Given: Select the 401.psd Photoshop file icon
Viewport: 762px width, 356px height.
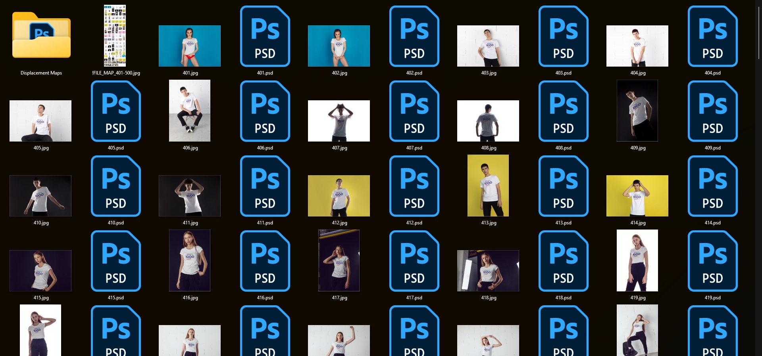Looking at the screenshot, I should 265,36.
